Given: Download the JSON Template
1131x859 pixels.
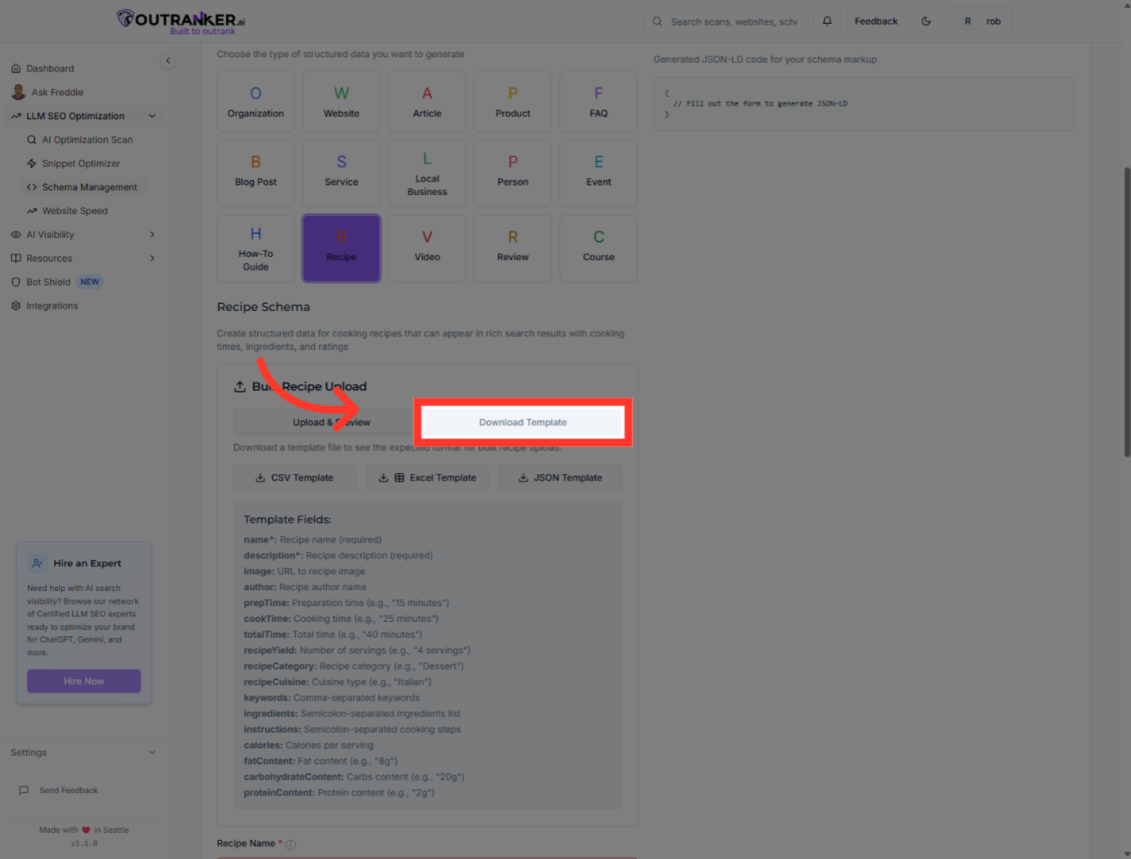Looking at the screenshot, I should tap(560, 478).
